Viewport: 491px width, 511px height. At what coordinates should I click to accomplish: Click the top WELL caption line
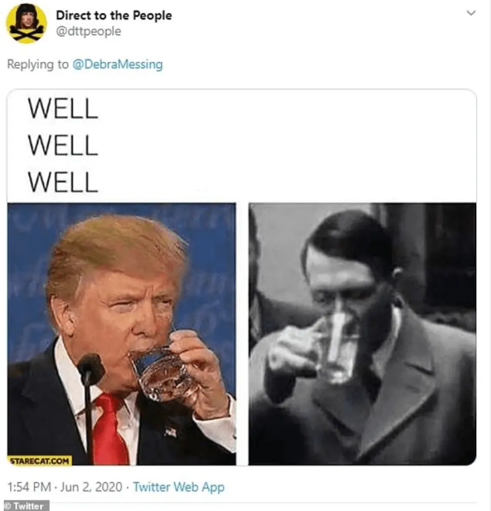(x=63, y=108)
